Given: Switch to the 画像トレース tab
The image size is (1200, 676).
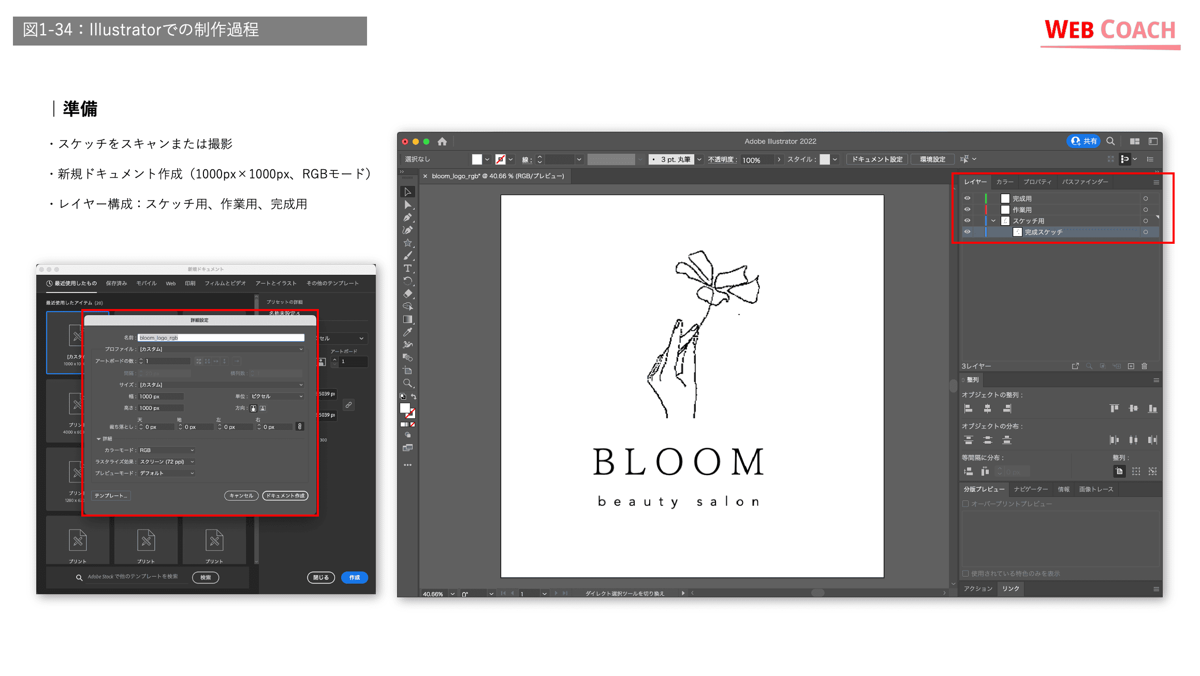Looking at the screenshot, I should click(x=1096, y=489).
